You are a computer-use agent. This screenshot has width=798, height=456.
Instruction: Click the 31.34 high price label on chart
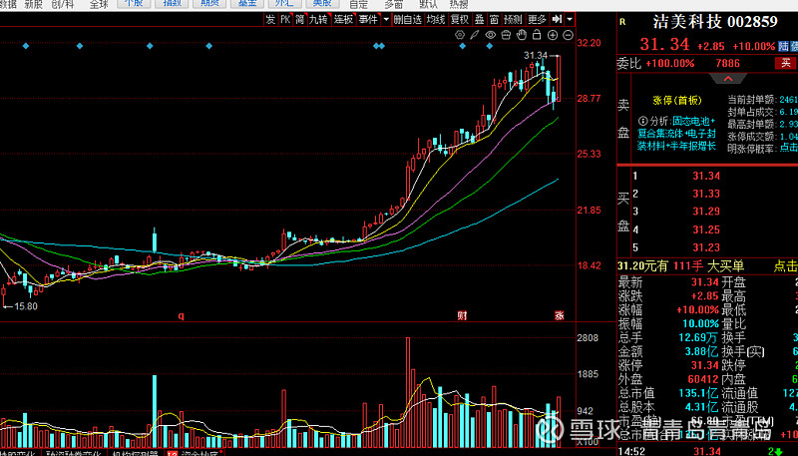pyautogui.click(x=536, y=56)
